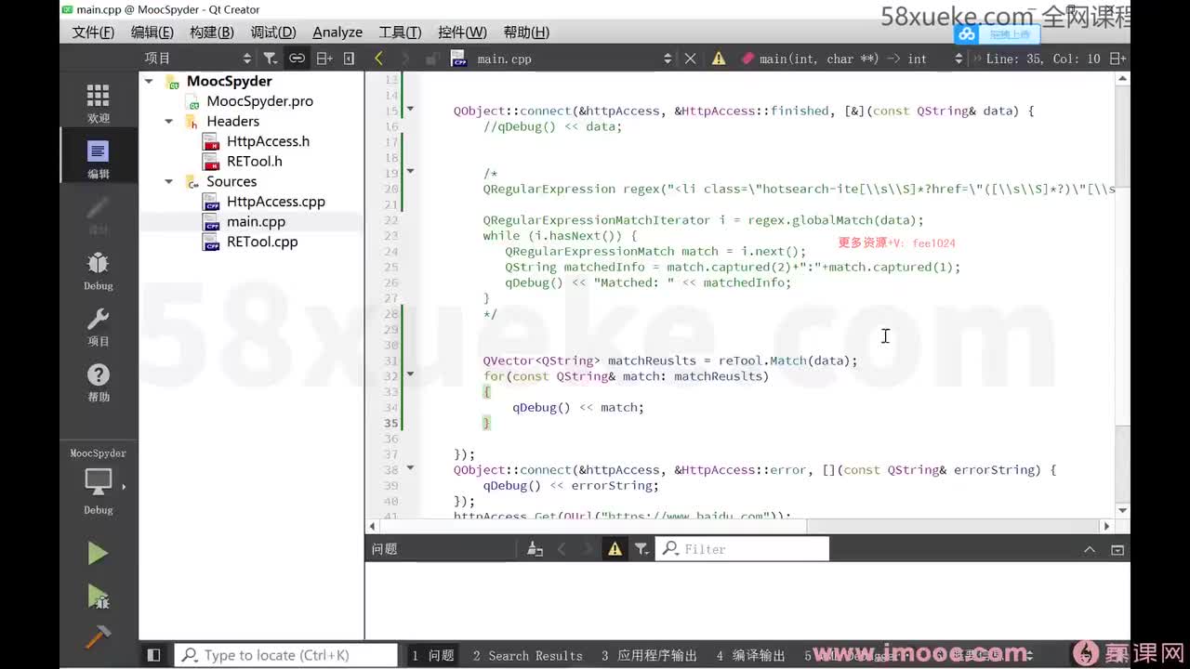Open the Debug mode in sidebar
The height and width of the screenshot is (669, 1190).
99,270
